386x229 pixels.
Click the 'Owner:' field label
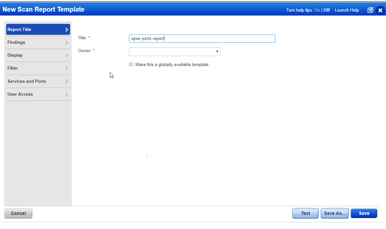pos(86,51)
